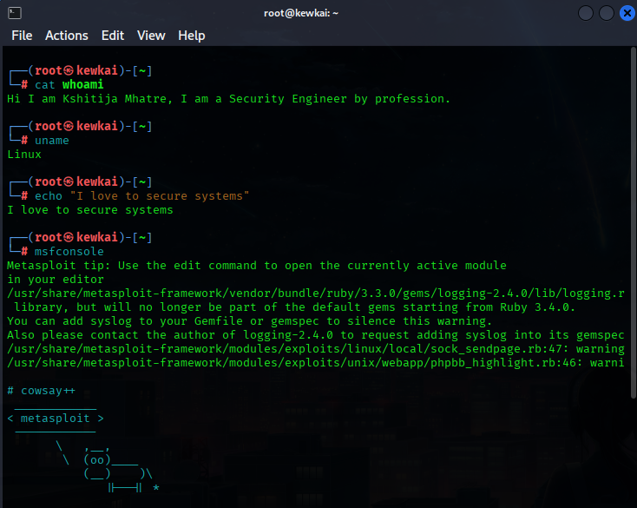Viewport: 637px width, 508px height.
Task: Click the sock_sendpage.rb:47 warning line
Action: (316, 349)
